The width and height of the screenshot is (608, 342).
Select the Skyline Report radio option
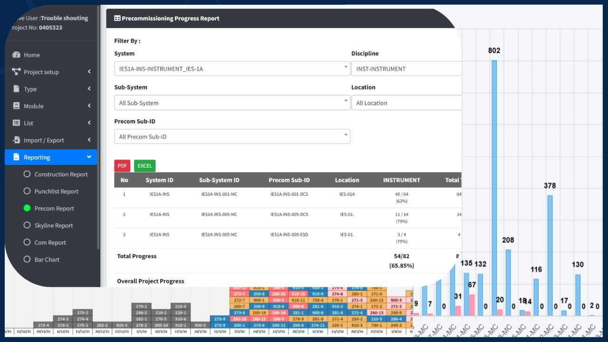pyautogui.click(x=27, y=225)
